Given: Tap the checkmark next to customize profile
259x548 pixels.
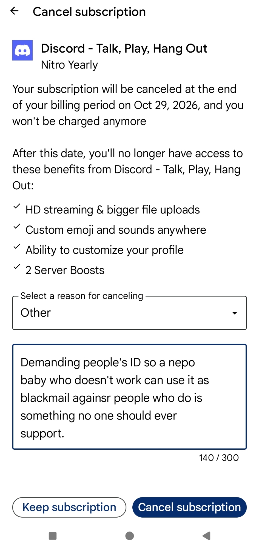Looking at the screenshot, I should tap(17, 247).
